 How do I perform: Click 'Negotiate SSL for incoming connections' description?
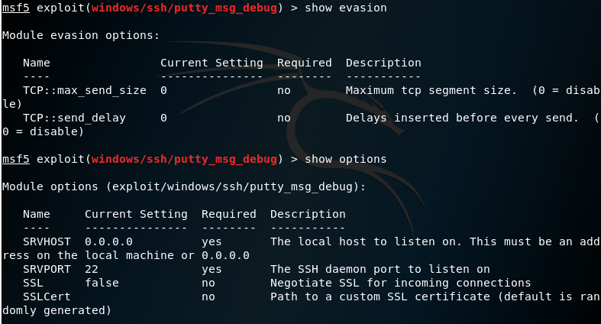point(400,283)
